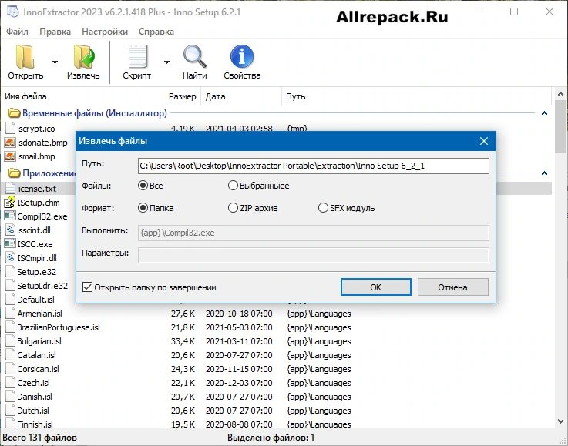
Task: Open the dropdown arrow next to Скрипт
Action: (166, 62)
